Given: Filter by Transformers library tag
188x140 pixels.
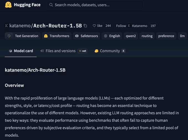Looking at the screenshot, I should click(56, 36).
